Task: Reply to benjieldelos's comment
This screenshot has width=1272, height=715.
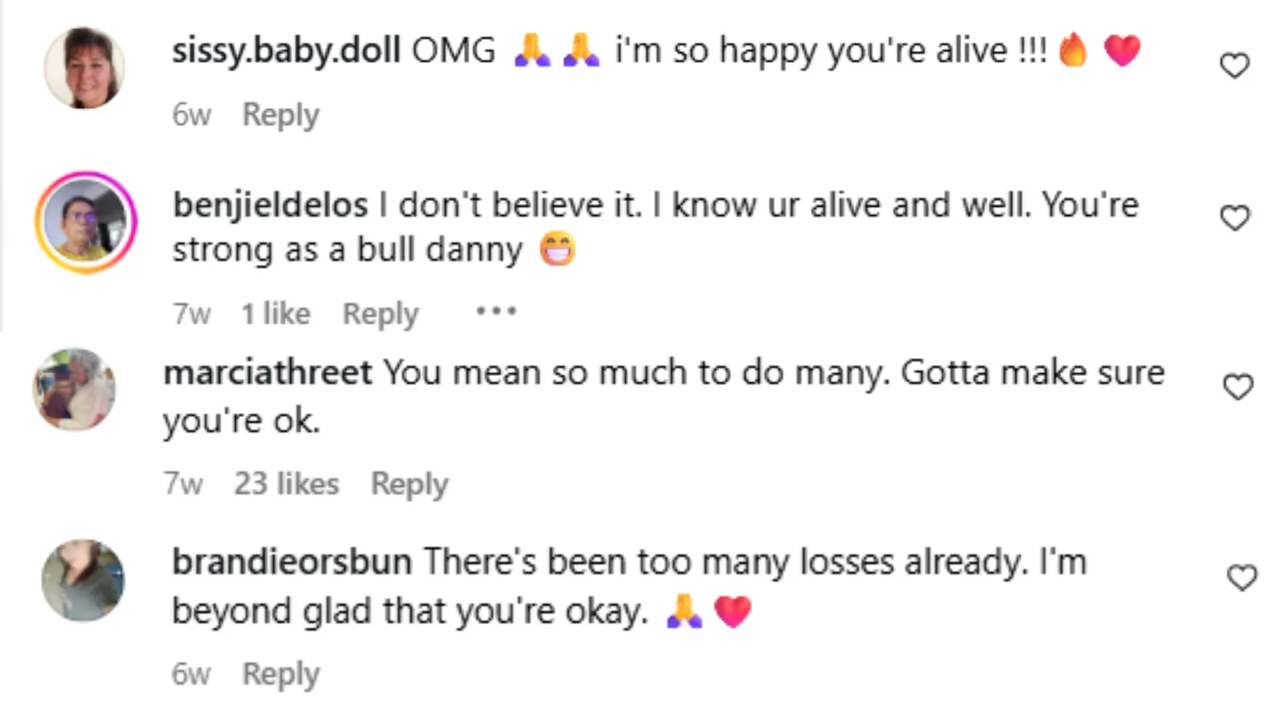Action: [x=380, y=313]
